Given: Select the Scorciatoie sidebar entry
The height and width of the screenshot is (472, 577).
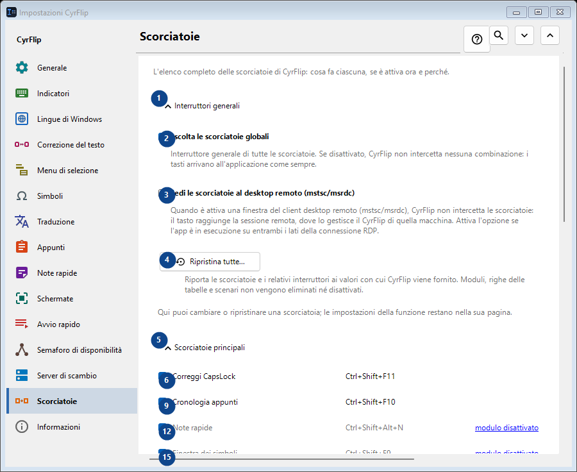Looking at the screenshot, I should coord(72,401).
